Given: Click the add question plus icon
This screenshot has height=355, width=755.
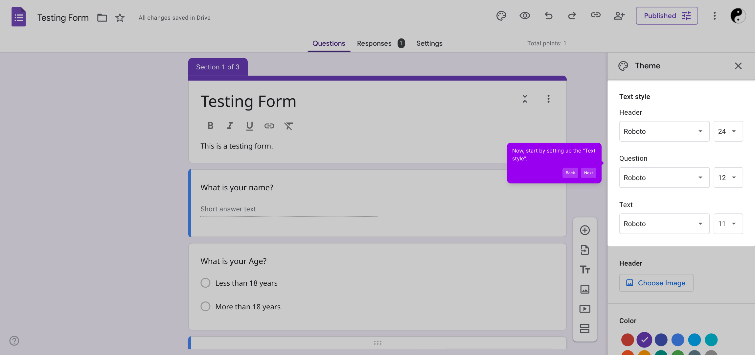Looking at the screenshot, I should click(585, 230).
